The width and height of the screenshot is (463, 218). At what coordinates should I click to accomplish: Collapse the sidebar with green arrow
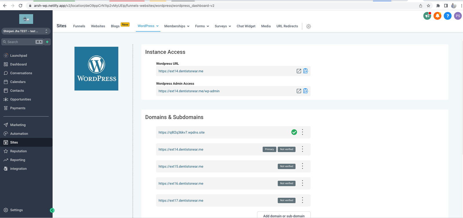pyautogui.click(x=52, y=210)
